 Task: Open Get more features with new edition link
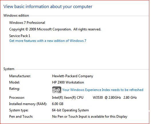click(x=48, y=41)
